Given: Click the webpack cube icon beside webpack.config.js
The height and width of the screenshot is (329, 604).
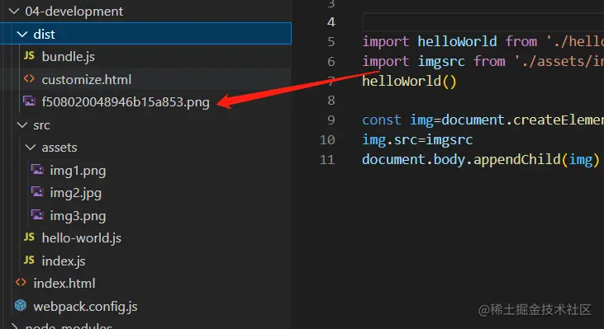Looking at the screenshot, I should pos(21,306).
